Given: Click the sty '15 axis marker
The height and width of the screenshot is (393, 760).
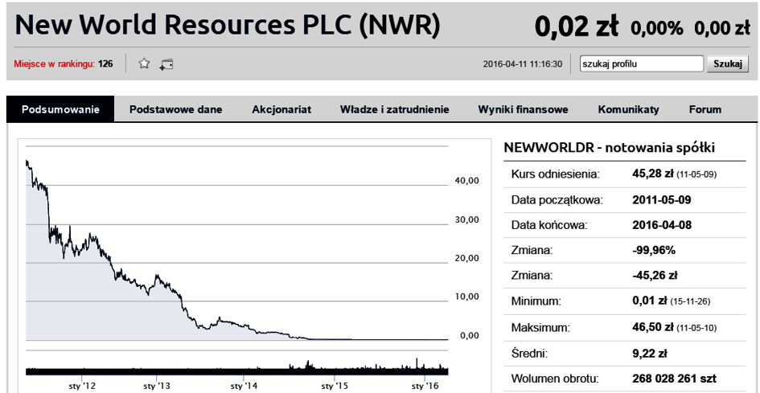Looking at the screenshot, I should point(335,386).
